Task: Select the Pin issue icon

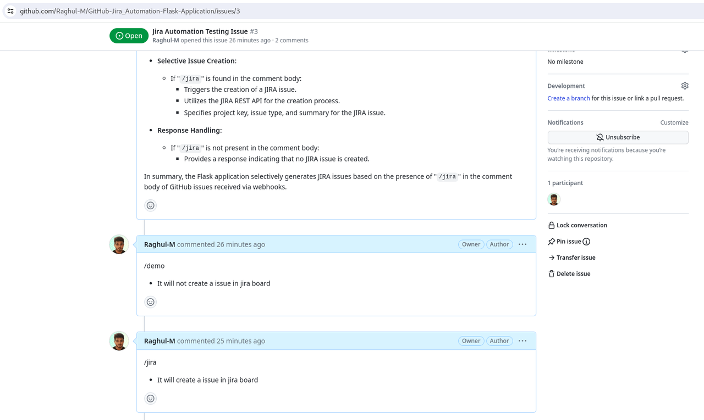Action: point(551,241)
